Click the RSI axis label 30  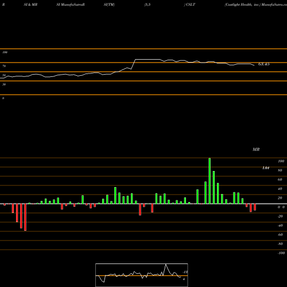(x=4, y=84)
